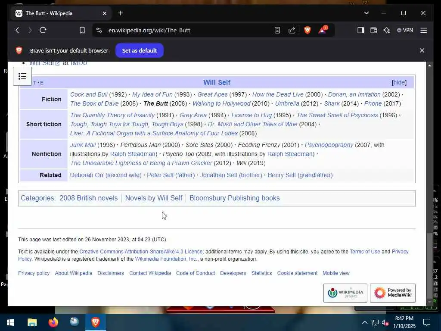Viewport: 441px width, 331px height.
Task: Dismiss the default browser notification bar
Action: click(422, 50)
